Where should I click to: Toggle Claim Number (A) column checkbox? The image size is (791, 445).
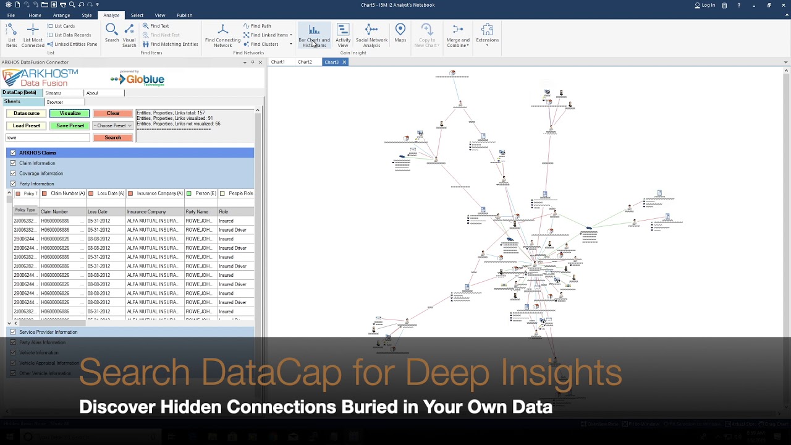pos(44,193)
